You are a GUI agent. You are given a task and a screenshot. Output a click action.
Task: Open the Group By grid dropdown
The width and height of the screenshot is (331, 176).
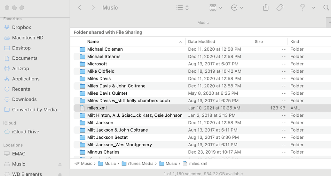[x=216, y=8]
